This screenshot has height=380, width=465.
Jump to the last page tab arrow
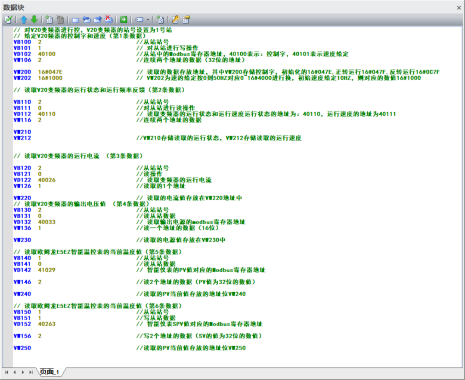tap(31, 372)
